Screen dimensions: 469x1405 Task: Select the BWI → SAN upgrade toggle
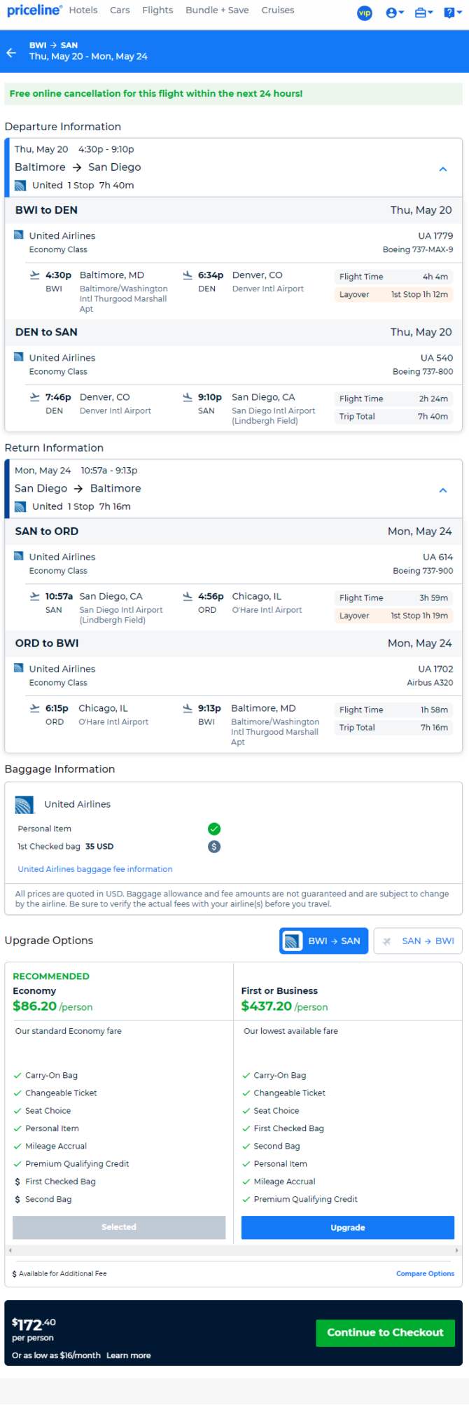(323, 941)
